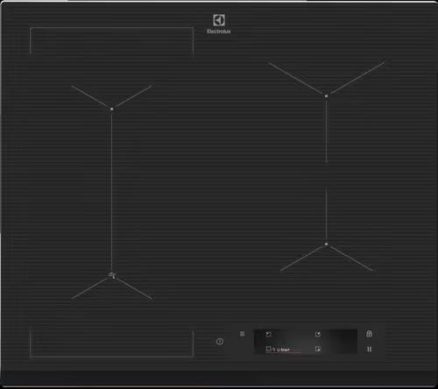
Task: Tap the bridge line joining left zones
Action: [x=111, y=191]
